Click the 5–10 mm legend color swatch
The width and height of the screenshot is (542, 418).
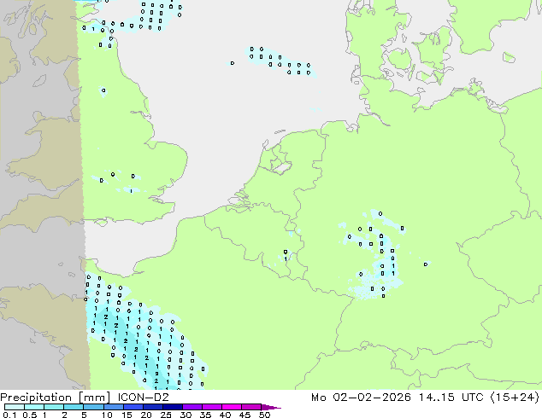coord(93,407)
